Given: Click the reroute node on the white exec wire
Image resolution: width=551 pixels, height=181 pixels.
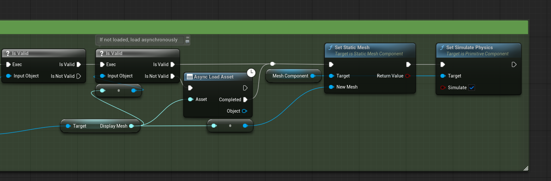Looking at the screenshot, I should [273, 64].
